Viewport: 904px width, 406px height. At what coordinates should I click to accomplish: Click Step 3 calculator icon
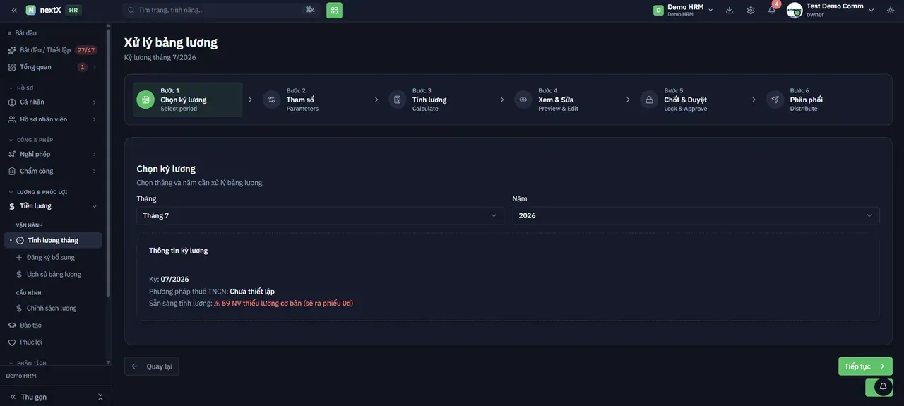click(398, 100)
